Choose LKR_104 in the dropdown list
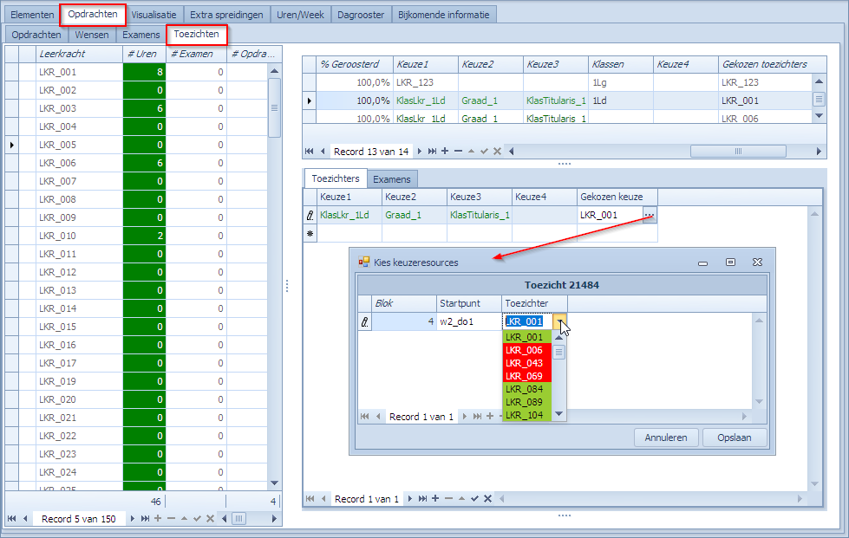Viewport: 849px width, 538px height. (x=527, y=415)
